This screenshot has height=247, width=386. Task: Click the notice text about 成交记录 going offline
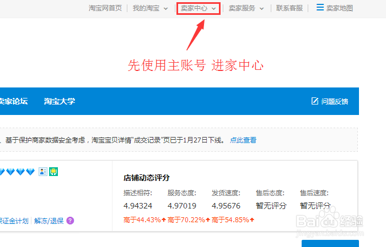tap(115, 140)
